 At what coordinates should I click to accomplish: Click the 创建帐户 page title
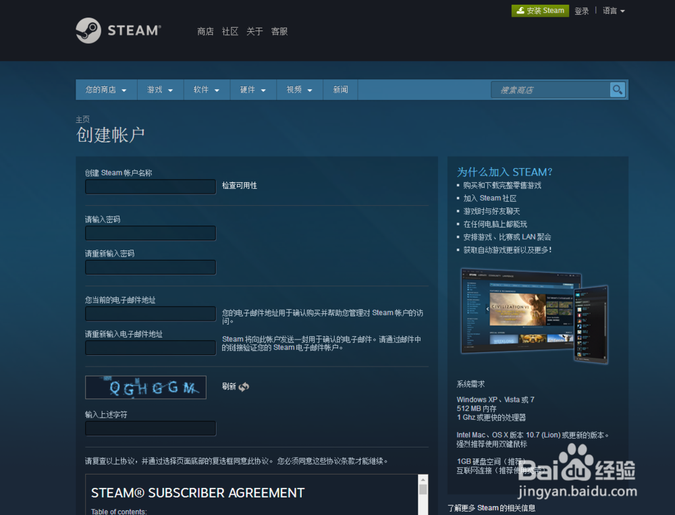tap(110, 135)
